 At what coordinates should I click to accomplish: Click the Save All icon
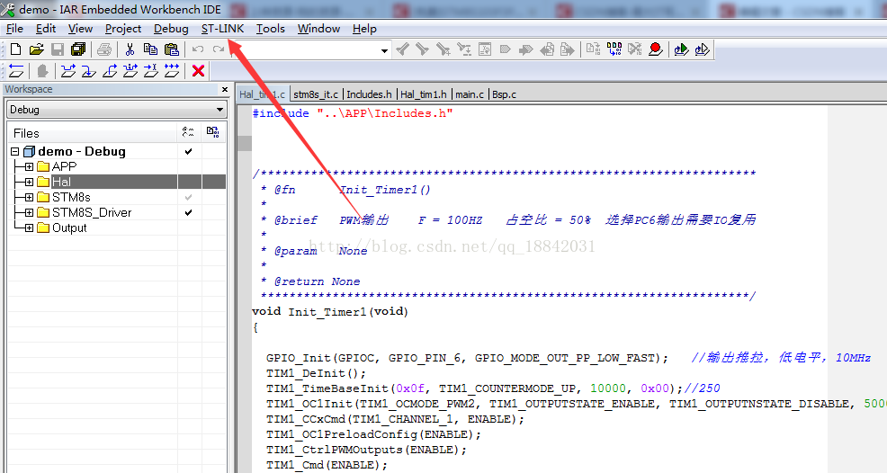coord(78,49)
